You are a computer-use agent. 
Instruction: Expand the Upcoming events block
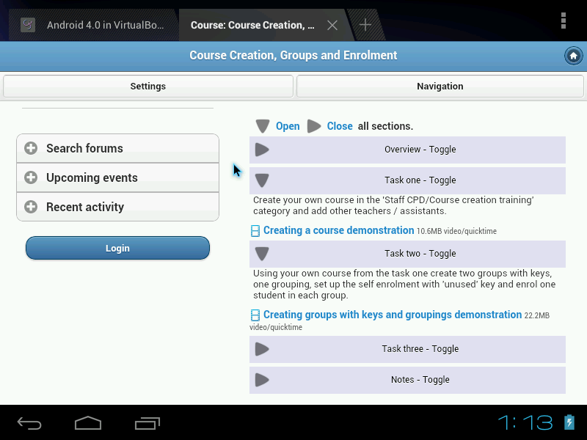coord(117,177)
